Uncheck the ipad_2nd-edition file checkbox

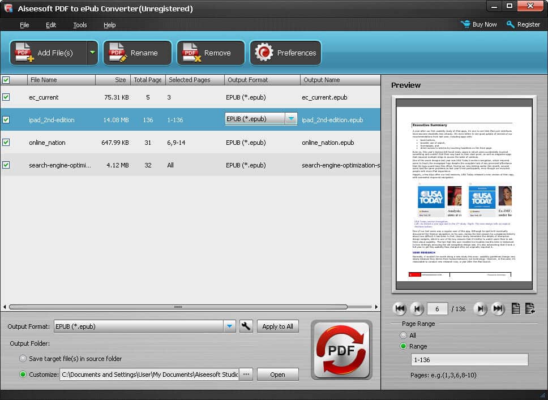coord(6,119)
